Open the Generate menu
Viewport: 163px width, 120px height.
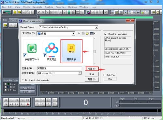(37, 7)
